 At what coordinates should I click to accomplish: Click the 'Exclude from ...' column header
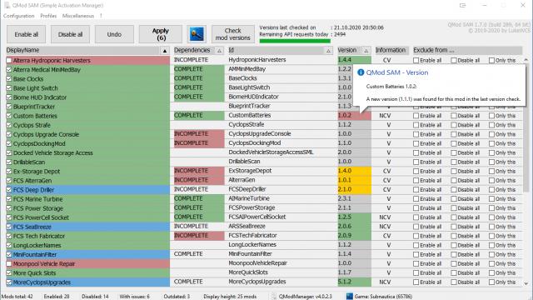467,50
